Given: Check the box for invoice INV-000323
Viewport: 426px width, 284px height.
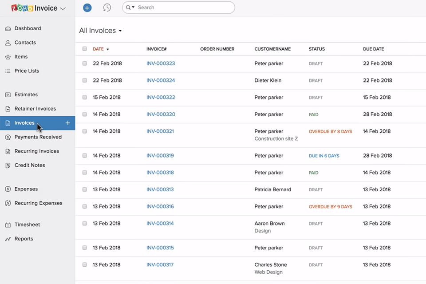Looking at the screenshot, I should (85, 63).
